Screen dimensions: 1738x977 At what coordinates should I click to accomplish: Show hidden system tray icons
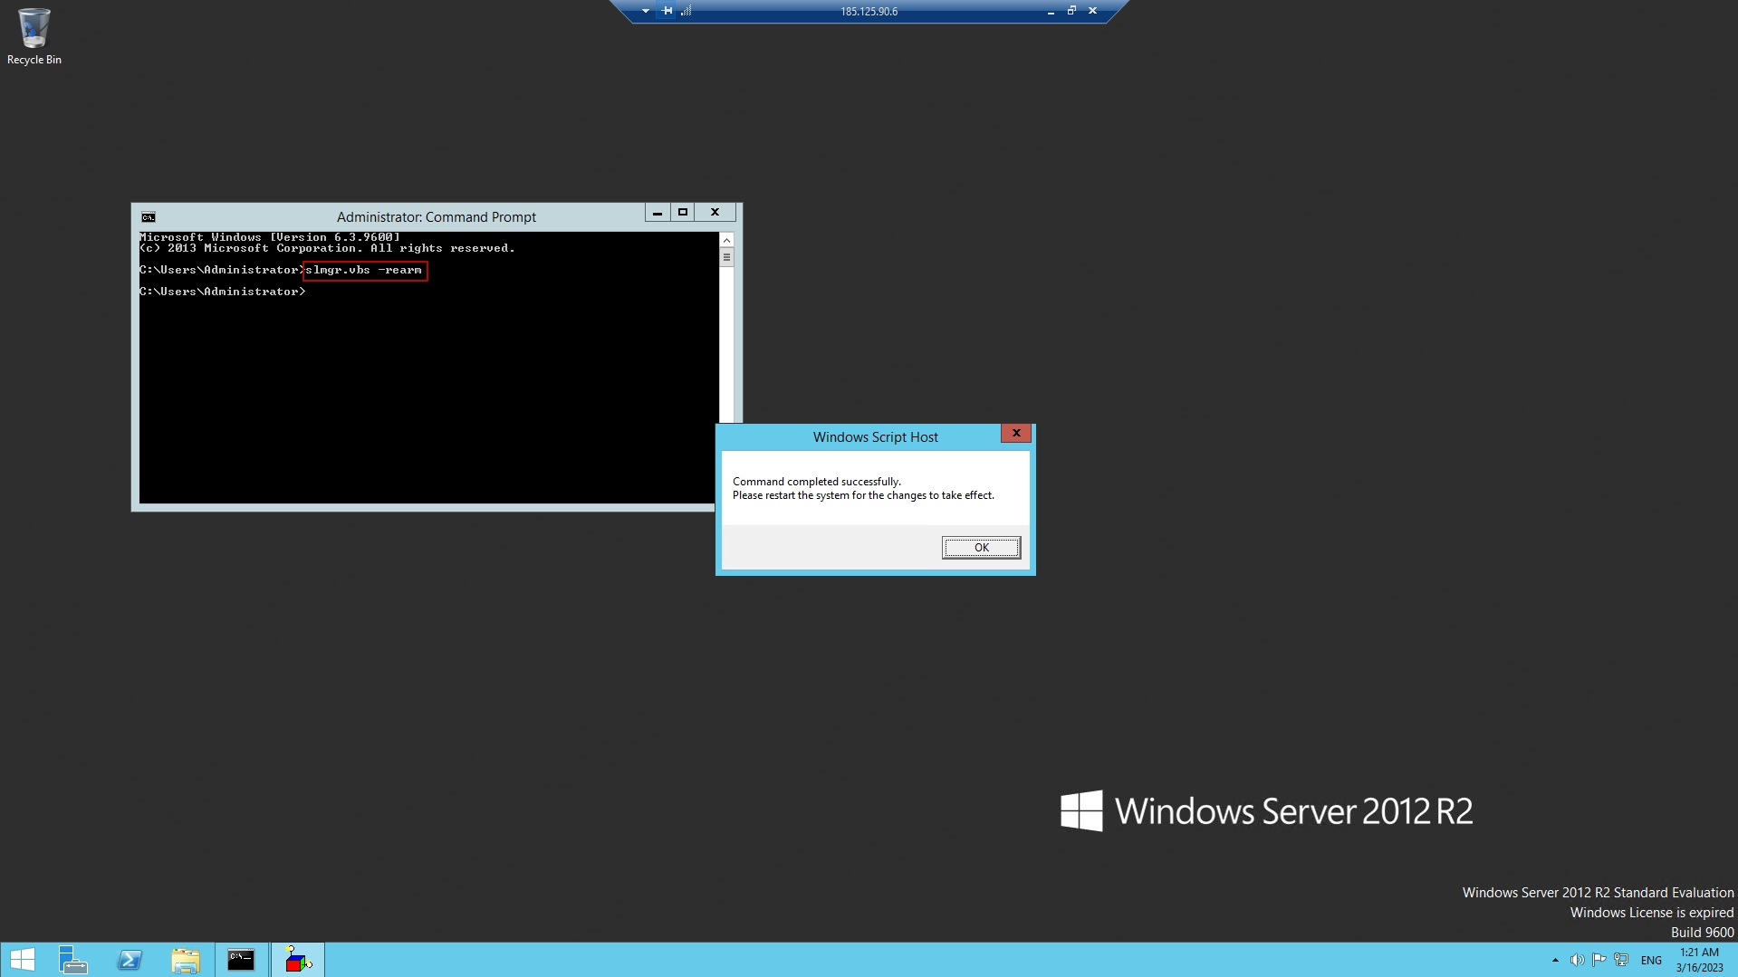[x=1555, y=961]
